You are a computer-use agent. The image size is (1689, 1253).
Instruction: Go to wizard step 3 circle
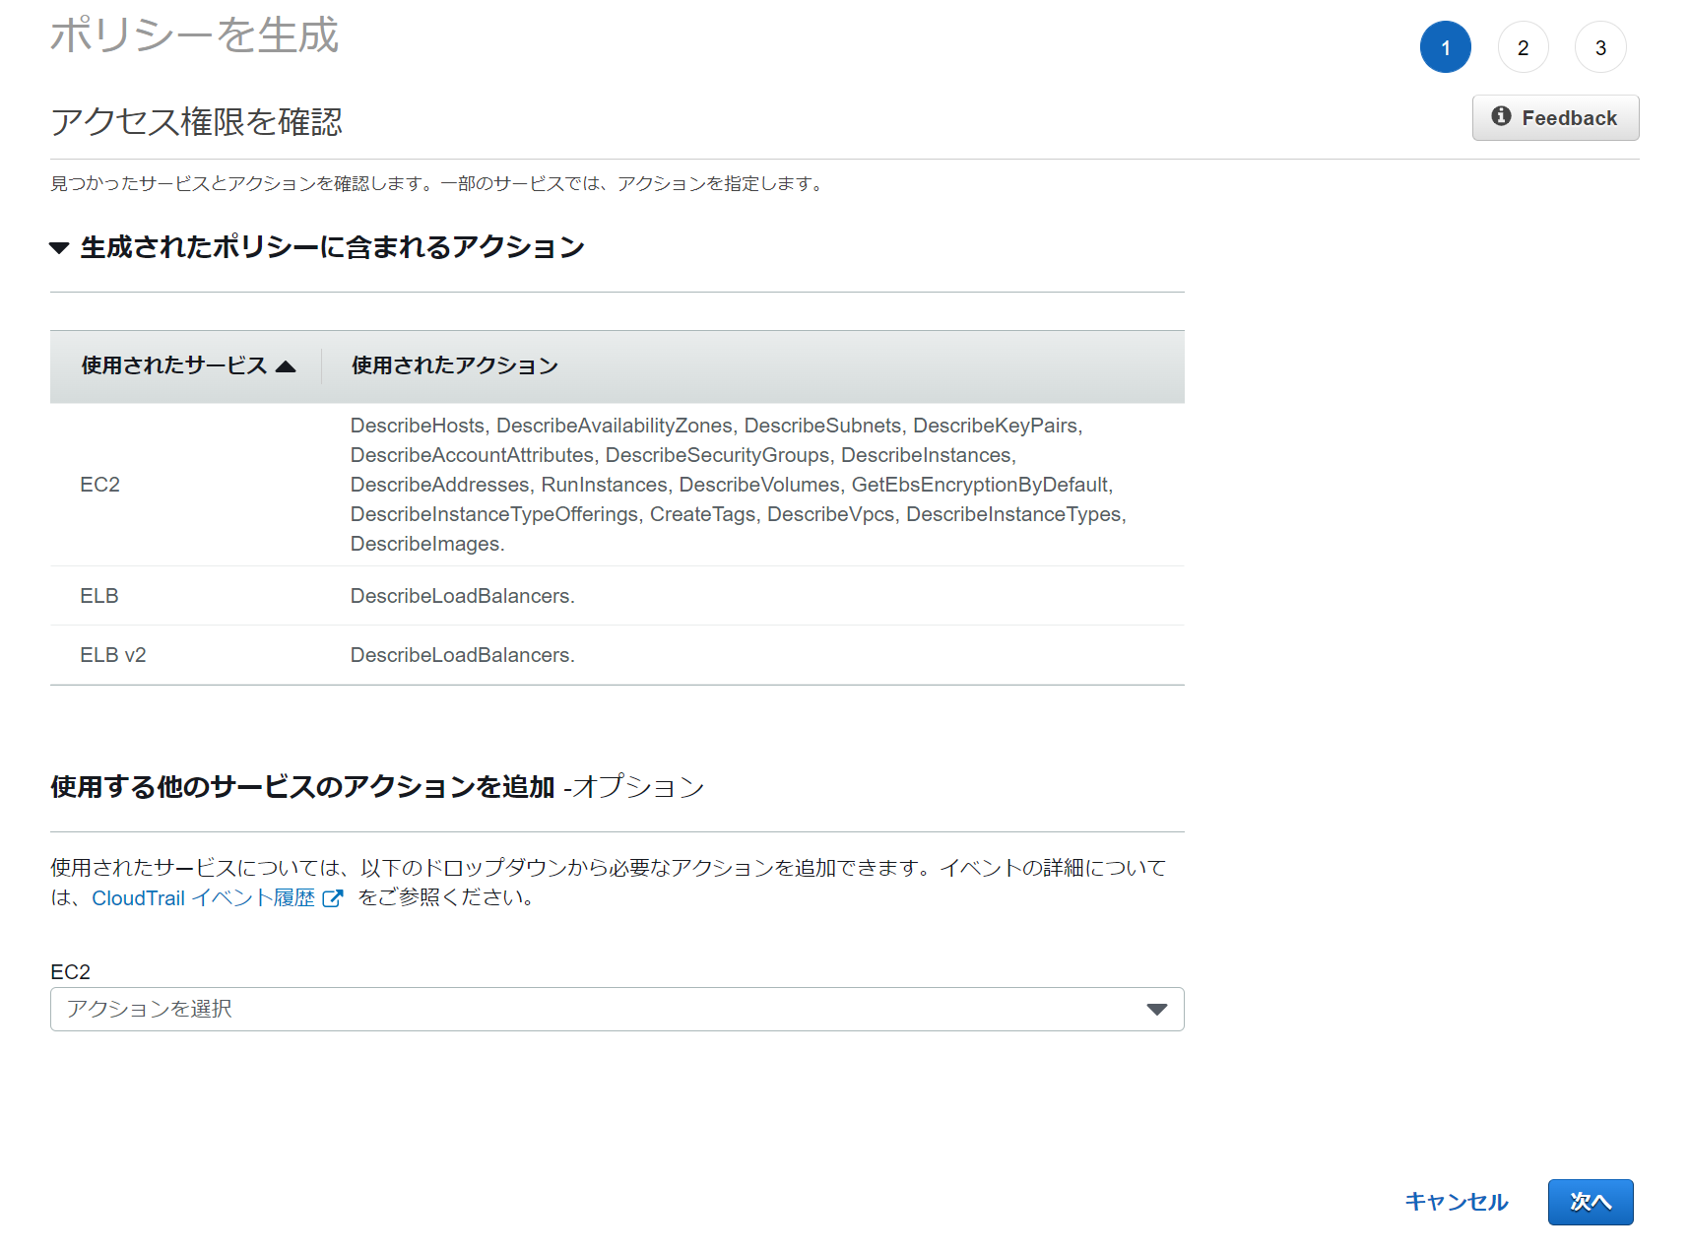[x=1600, y=47]
